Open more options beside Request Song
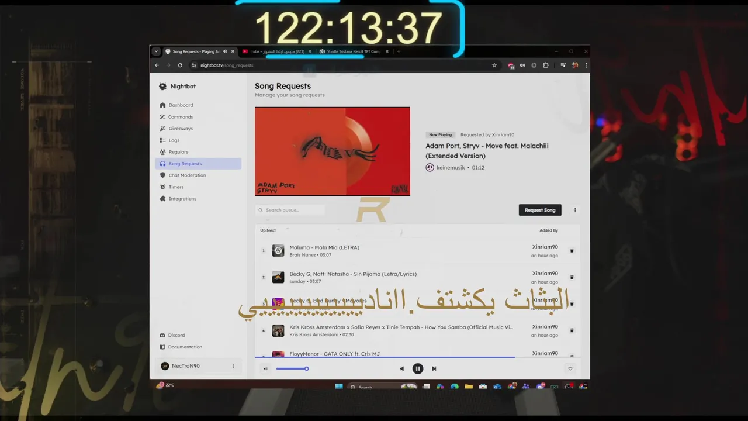This screenshot has height=421, width=748. 575,210
